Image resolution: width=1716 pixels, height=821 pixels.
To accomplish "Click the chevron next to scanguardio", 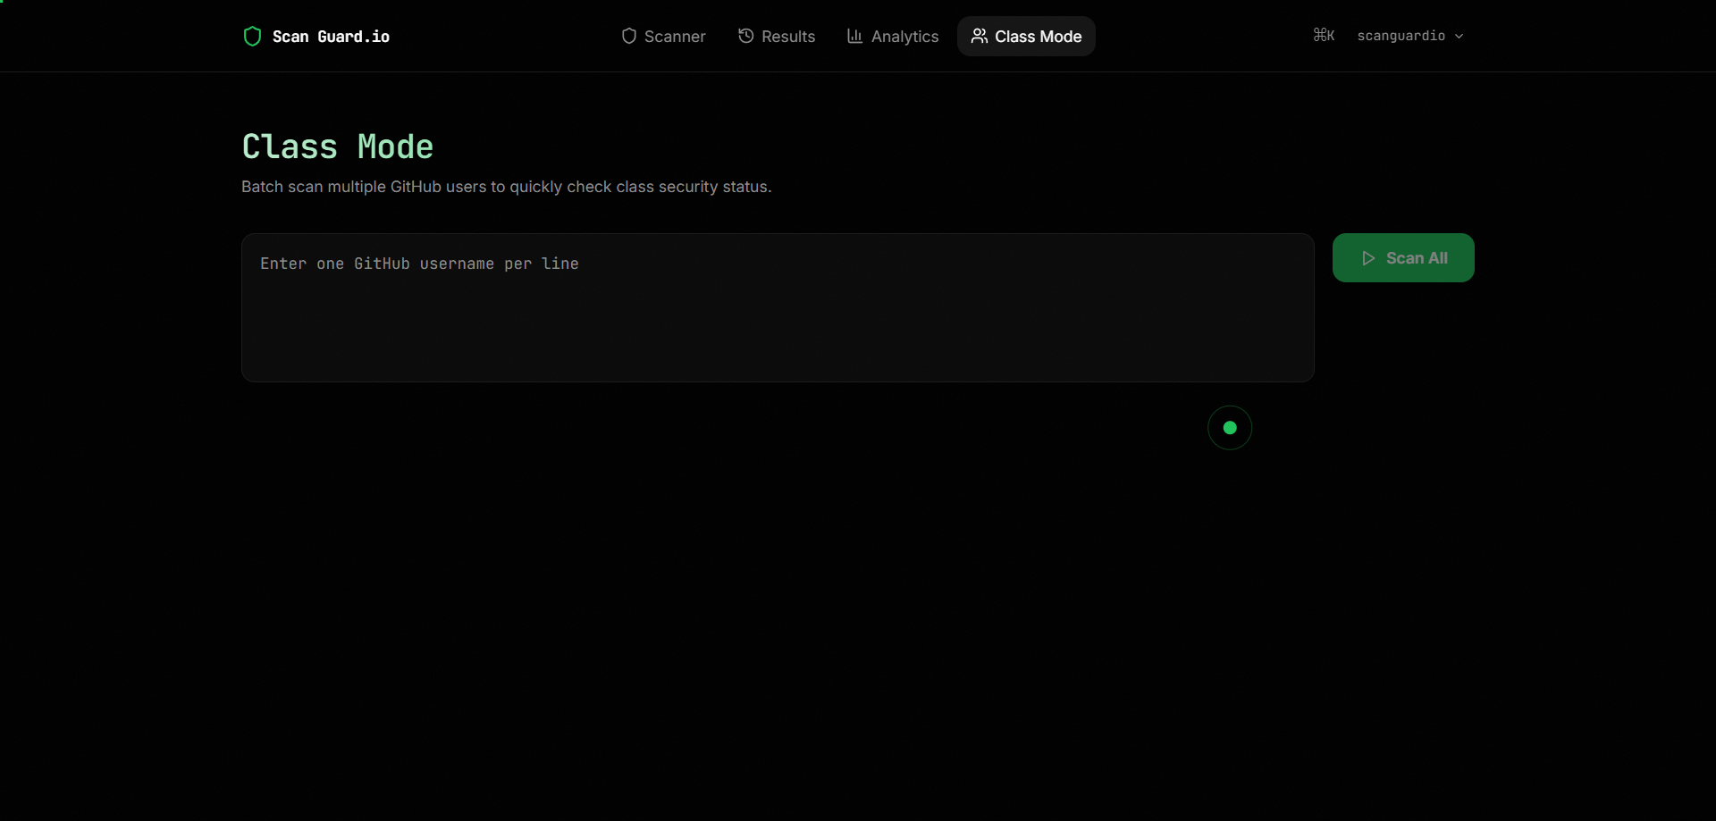I will click(x=1459, y=37).
